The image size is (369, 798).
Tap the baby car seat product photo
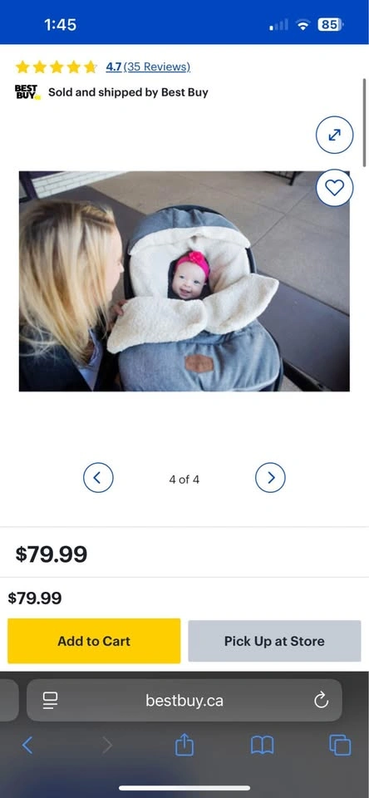tap(184, 281)
